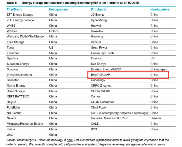Click the BYD table cell
The image size is (182, 147).
point(94,129)
